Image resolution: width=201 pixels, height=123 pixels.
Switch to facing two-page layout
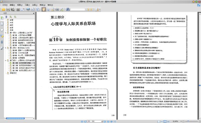pyautogui.click(x=165, y=121)
